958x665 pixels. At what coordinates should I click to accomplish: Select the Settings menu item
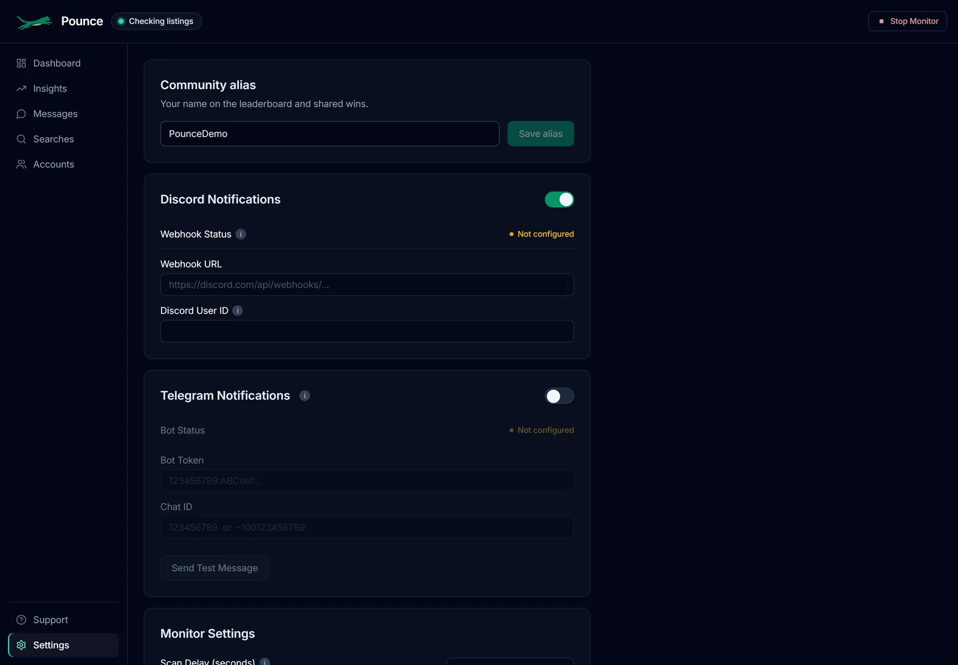click(x=63, y=645)
